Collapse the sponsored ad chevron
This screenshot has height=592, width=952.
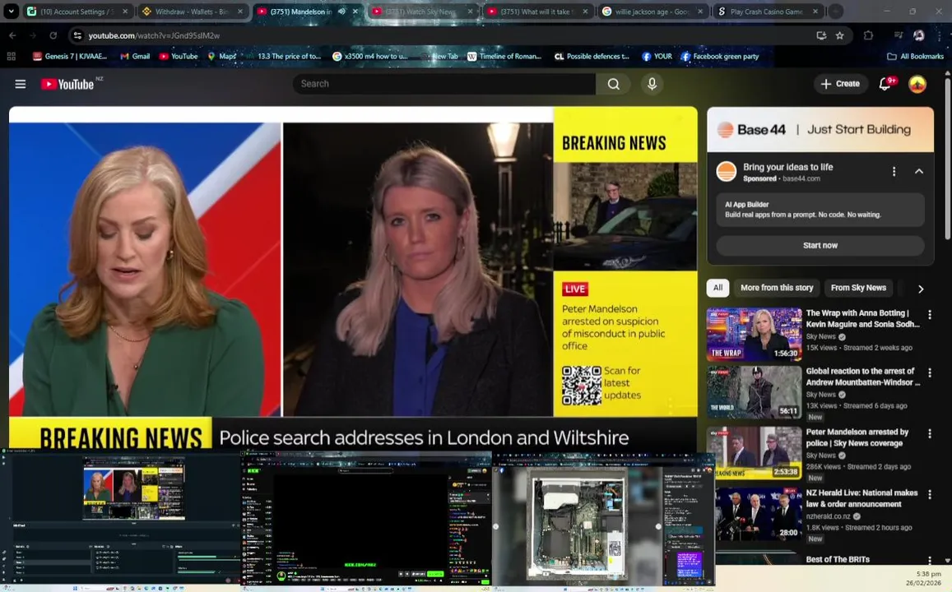click(x=919, y=172)
